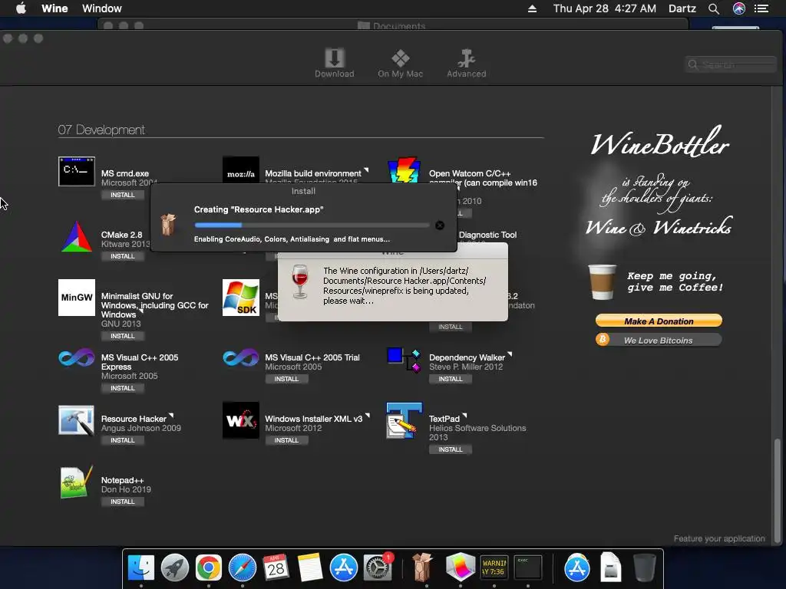The width and height of the screenshot is (786, 589).
Task: Open the Wine menu in the menu bar
Action: tap(54, 8)
